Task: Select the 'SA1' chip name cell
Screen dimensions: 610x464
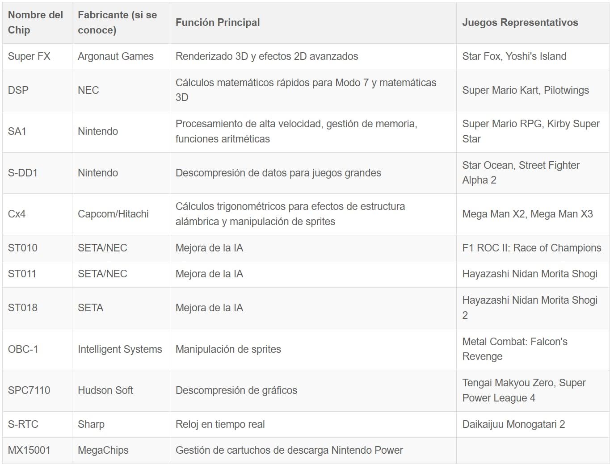Action: click(17, 131)
